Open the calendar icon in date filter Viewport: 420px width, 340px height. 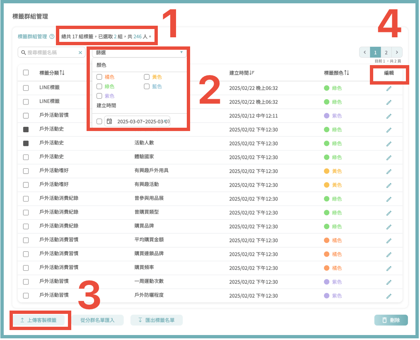coord(109,121)
